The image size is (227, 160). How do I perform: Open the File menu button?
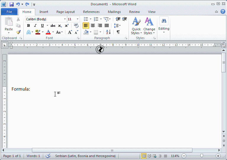click(x=9, y=12)
